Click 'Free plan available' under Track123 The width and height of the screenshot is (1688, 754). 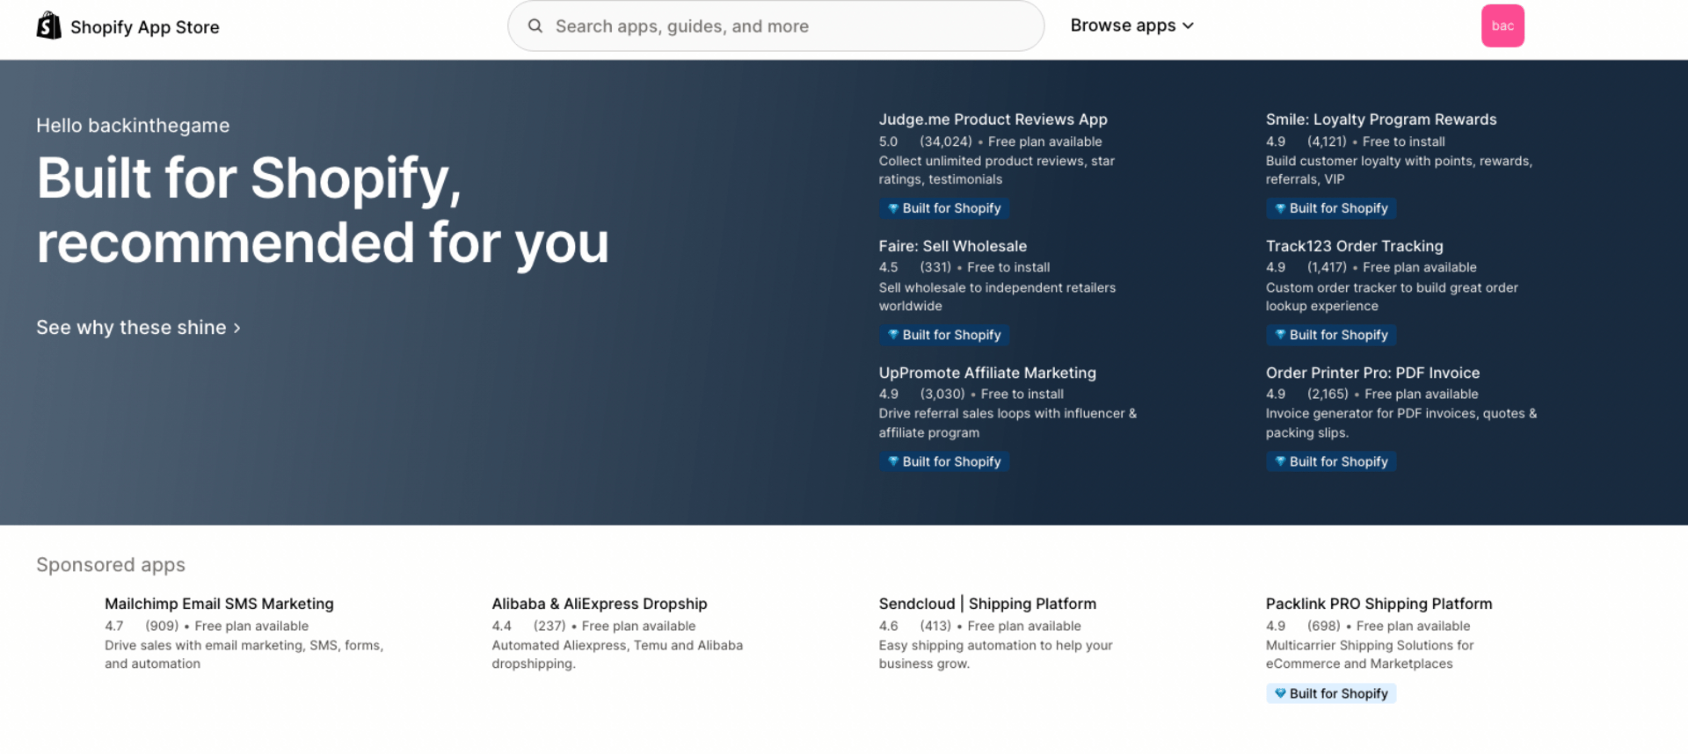click(x=1419, y=267)
